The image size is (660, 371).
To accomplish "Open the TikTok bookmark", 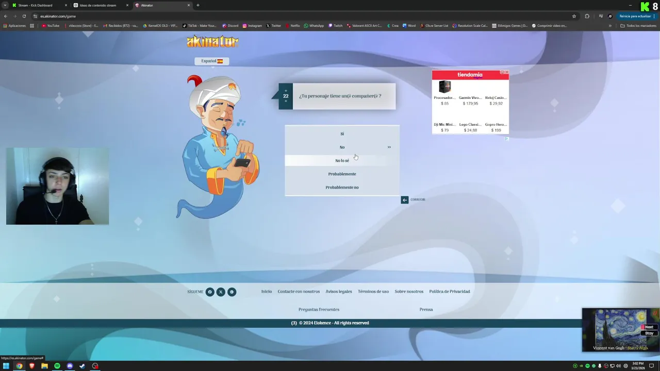I will point(200,26).
